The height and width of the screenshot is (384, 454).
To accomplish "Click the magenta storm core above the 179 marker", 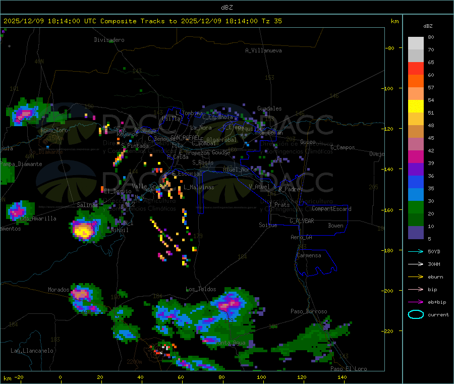I will 230,304.
